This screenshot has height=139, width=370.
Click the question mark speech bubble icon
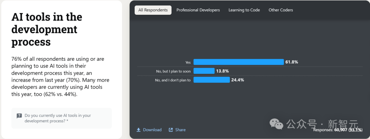(x=19, y=116)
